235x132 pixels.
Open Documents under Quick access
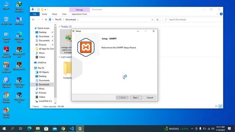[44, 41]
